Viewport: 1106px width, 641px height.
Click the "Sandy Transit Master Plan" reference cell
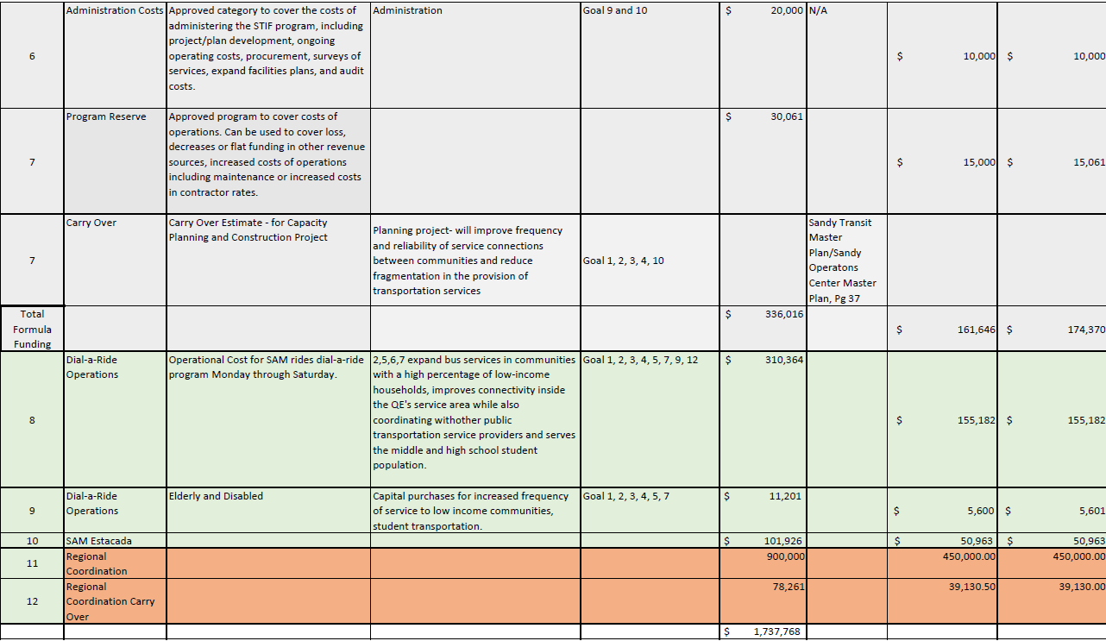[846, 260]
